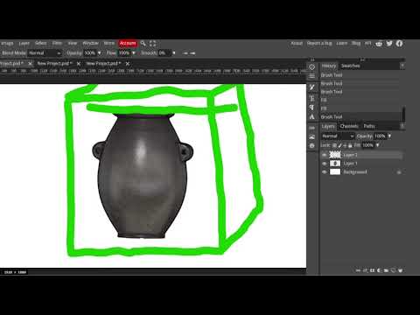
Task: Toggle lock image pixels brush icon
Action: pyautogui.click(x=339, y=145)
